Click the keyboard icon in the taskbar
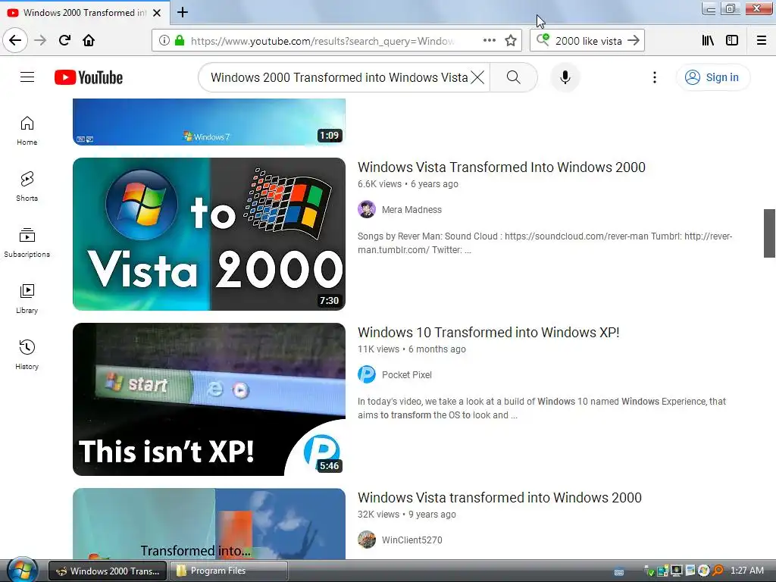This screenshot has height=582, width=776. (x=618, y=572)
